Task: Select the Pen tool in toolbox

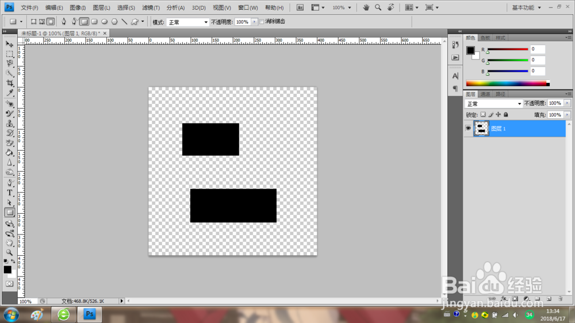Action: pos(10,183)
